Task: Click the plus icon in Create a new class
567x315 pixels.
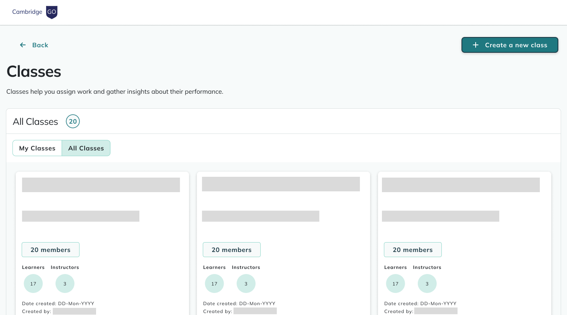Action: (476, 45)
